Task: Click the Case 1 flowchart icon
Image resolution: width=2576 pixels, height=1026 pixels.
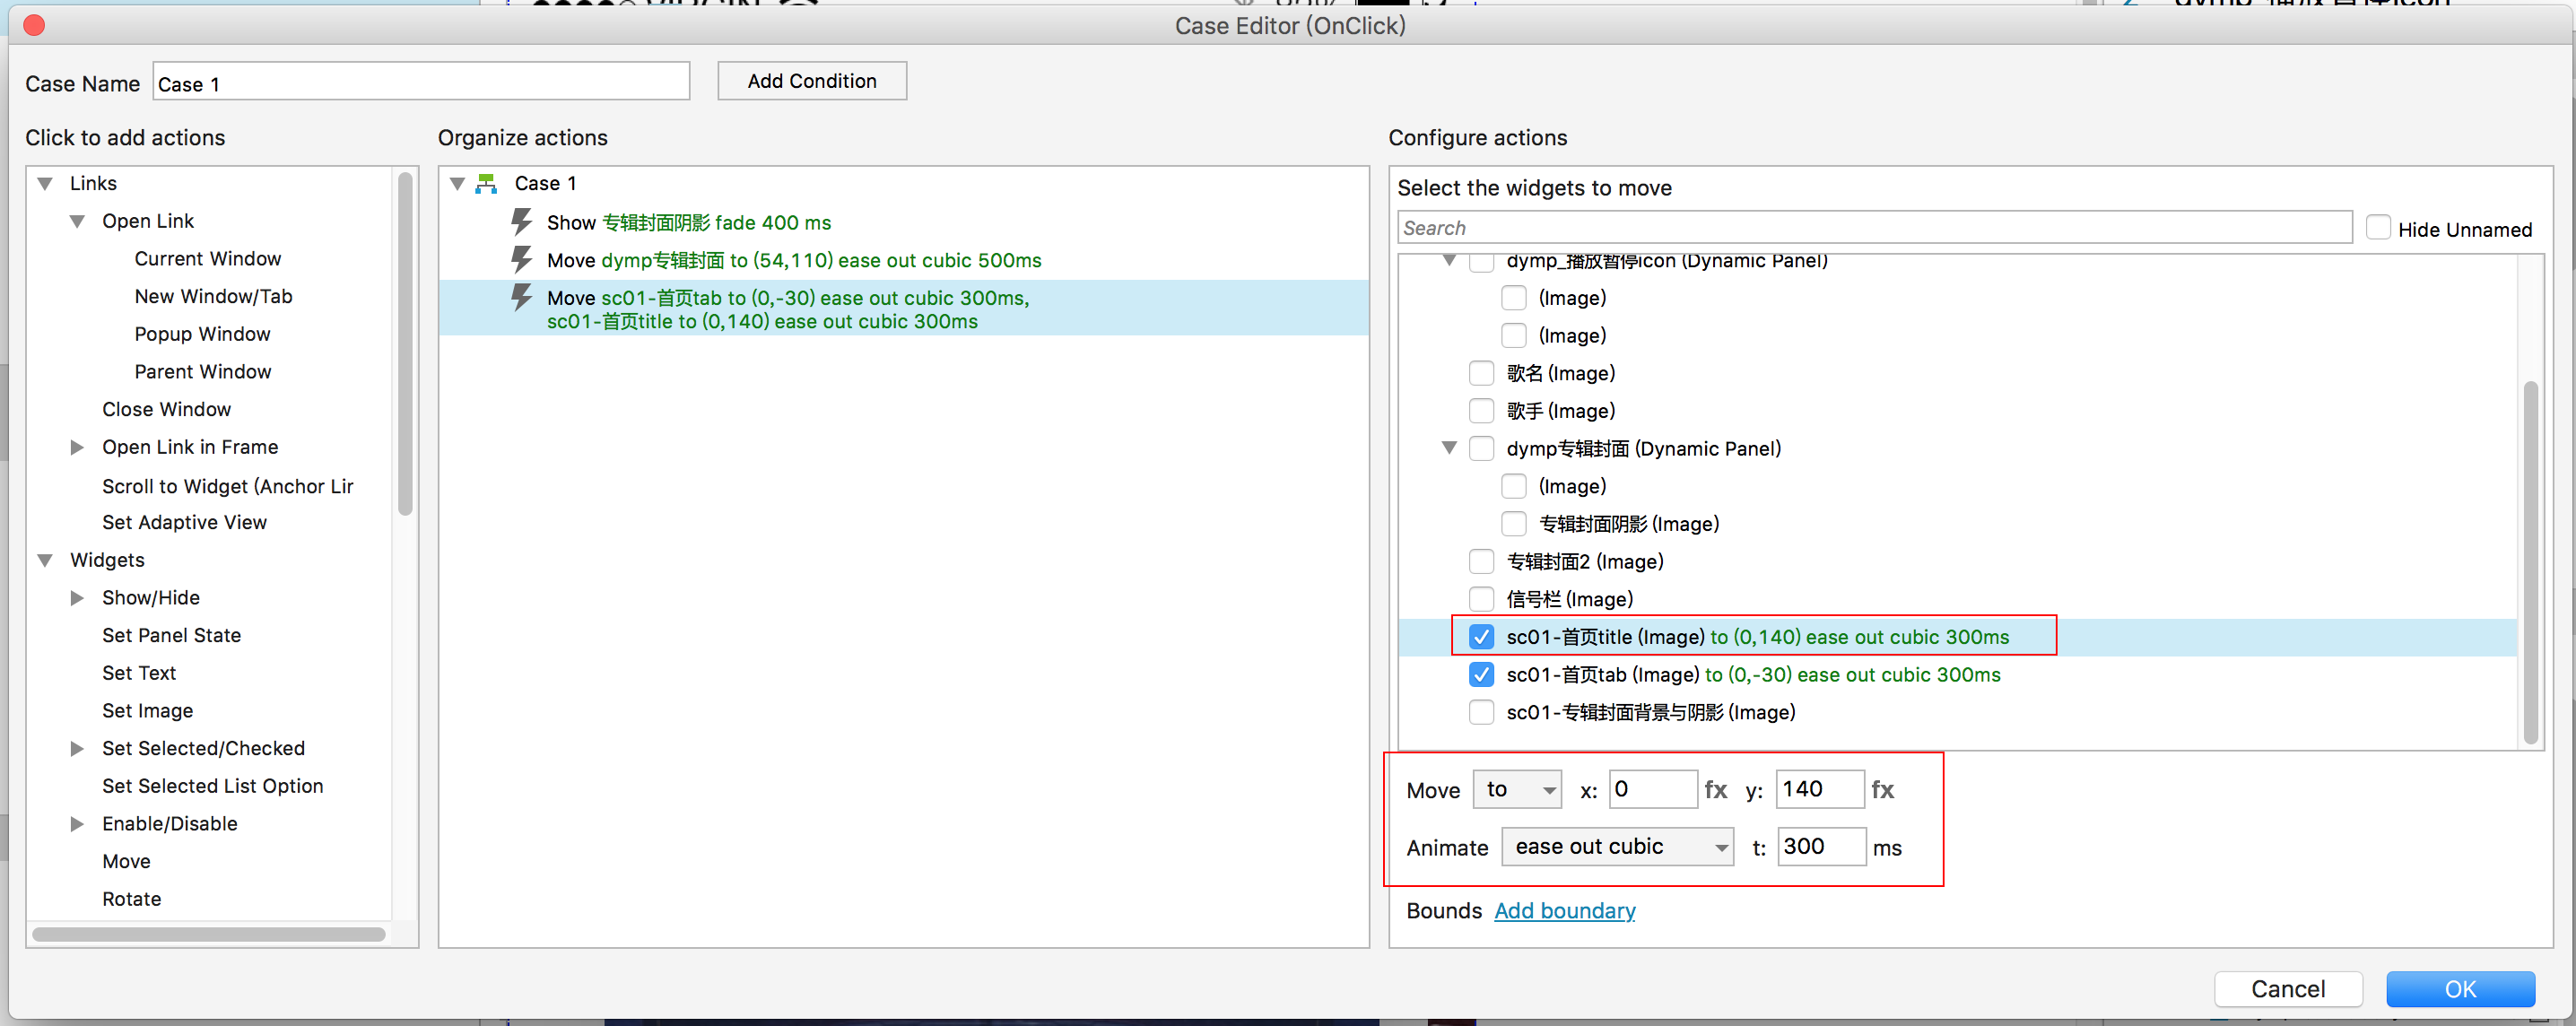Action: [x=487, y=183]
